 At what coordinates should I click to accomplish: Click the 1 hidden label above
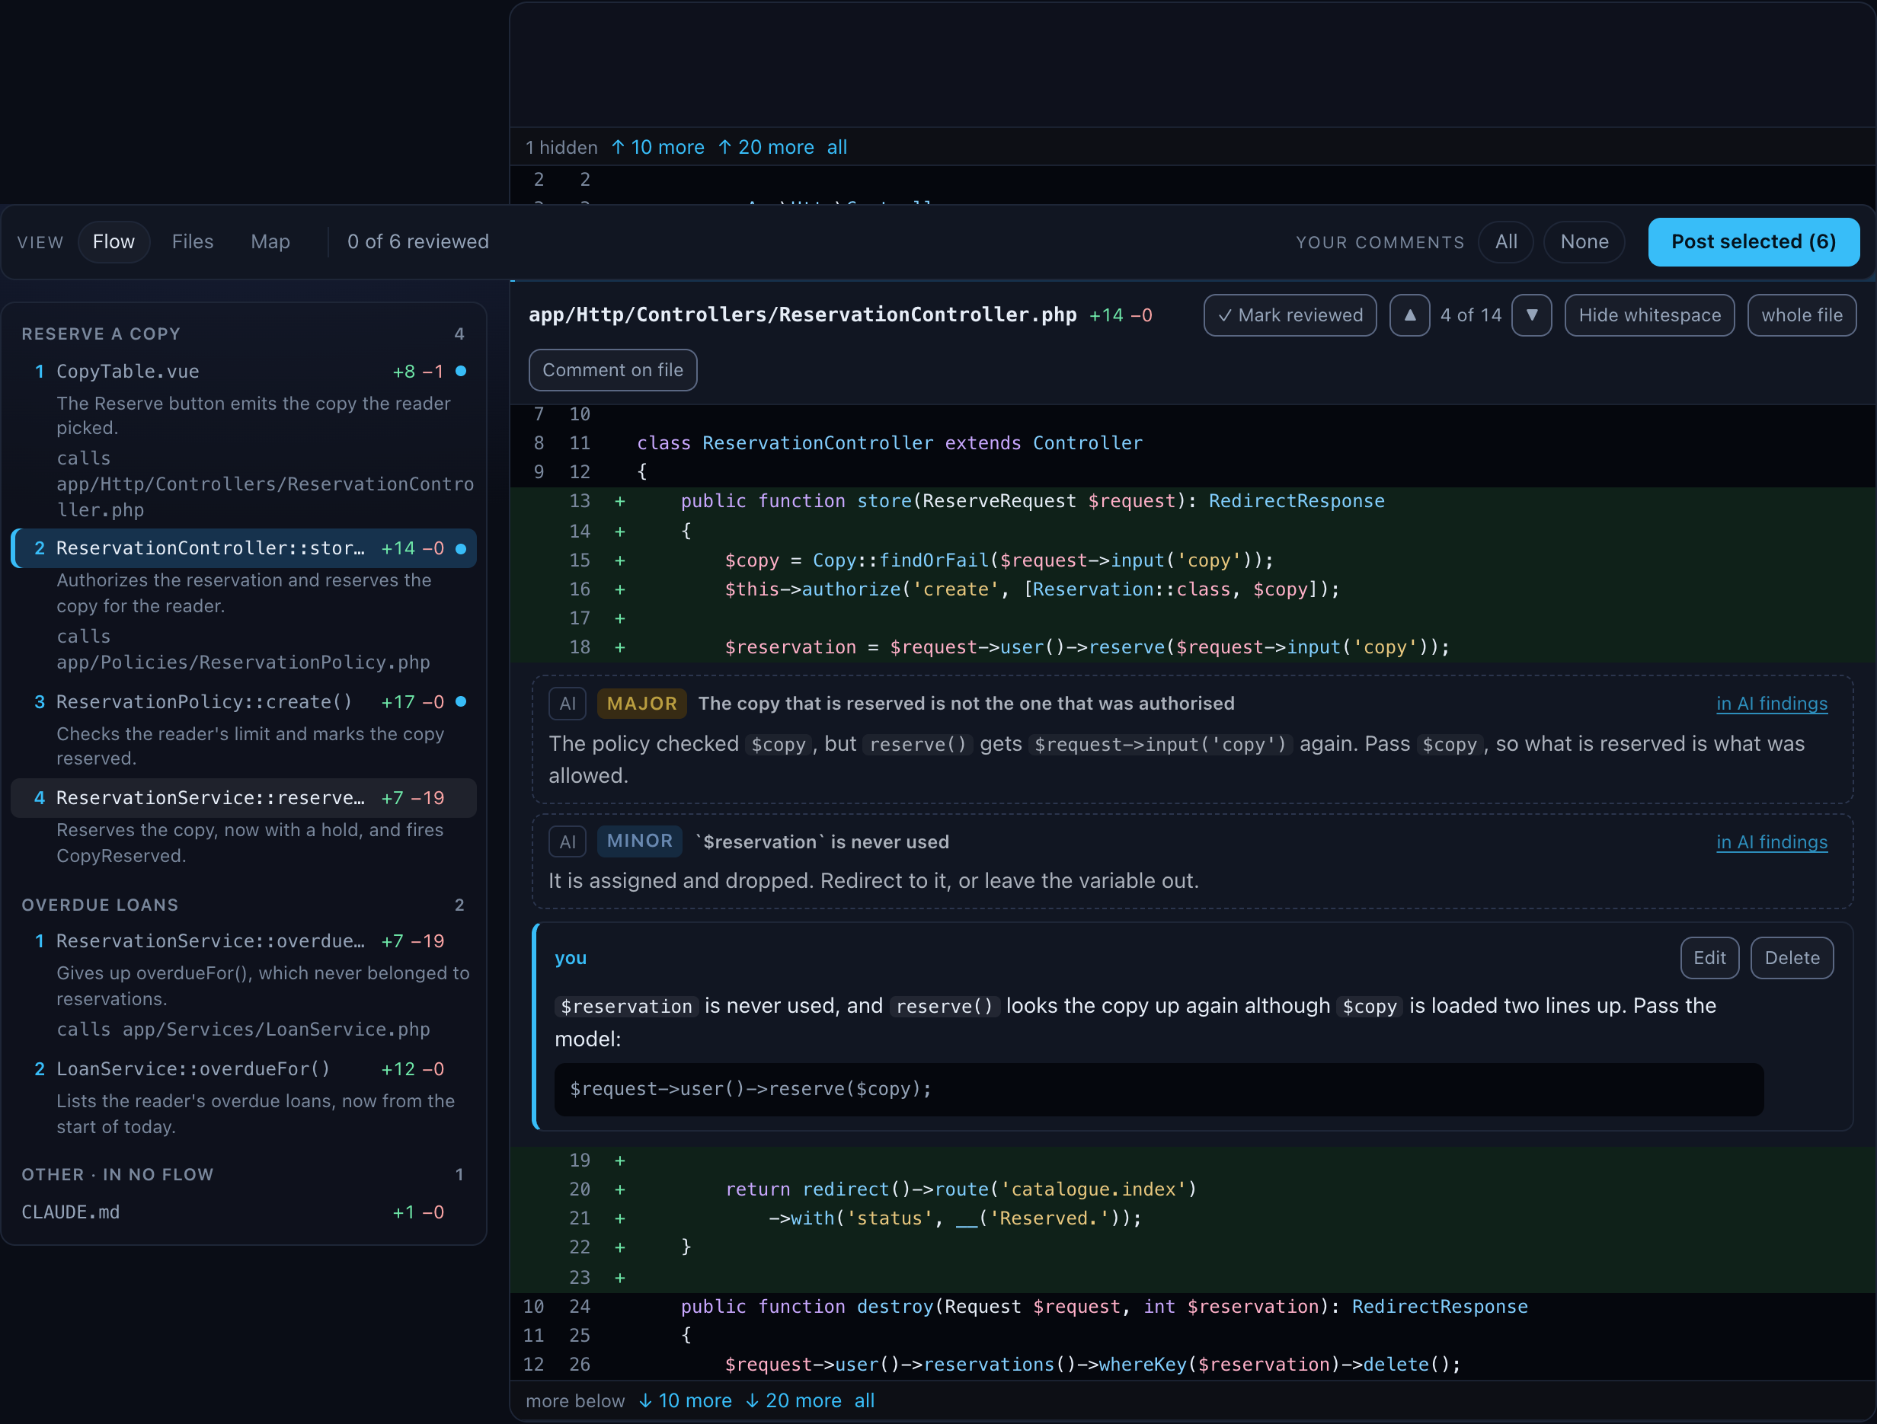[x=561, y=148]
